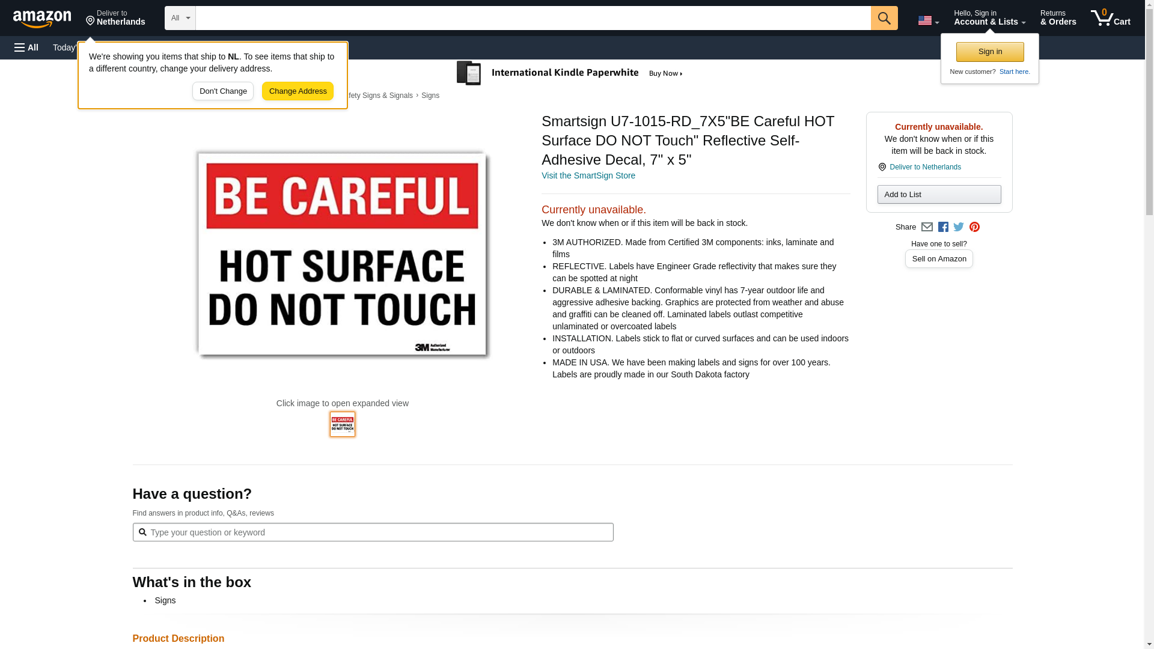Expand Account & Lists menu
Viewport: 1154px width, 649px height.
(989, 17)
